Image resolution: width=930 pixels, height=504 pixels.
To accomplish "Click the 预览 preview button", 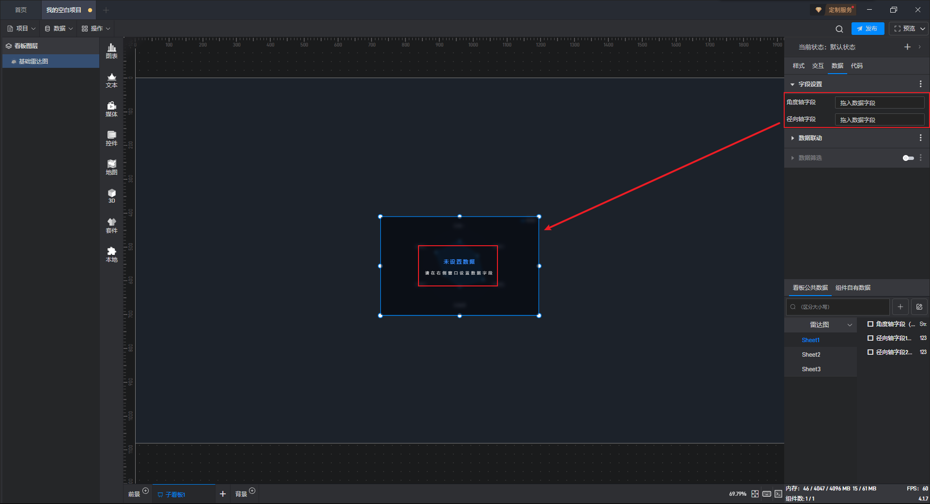I will [905, 29].
